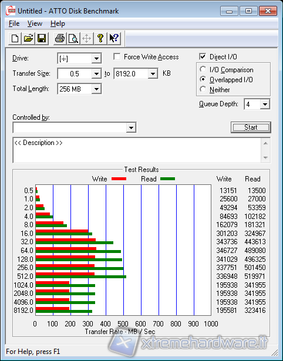Click the Start button
The width and height of the screenshot is (283, 361).
click(251, 127)
